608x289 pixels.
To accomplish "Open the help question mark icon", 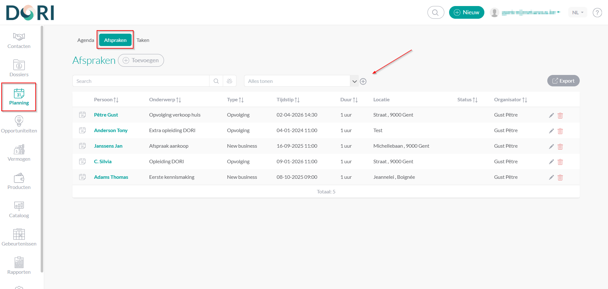I will click(597, 13).
